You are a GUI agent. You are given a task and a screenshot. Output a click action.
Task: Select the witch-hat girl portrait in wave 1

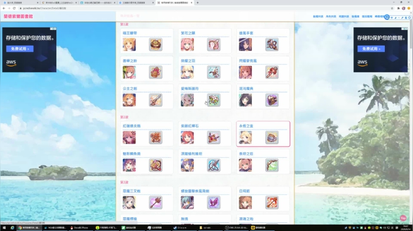click(x=246, y=45)
